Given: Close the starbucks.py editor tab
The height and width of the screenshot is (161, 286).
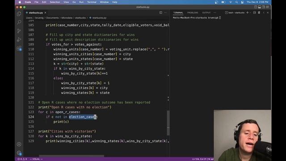Looking at the screenshot, I should tap(46, 13).
